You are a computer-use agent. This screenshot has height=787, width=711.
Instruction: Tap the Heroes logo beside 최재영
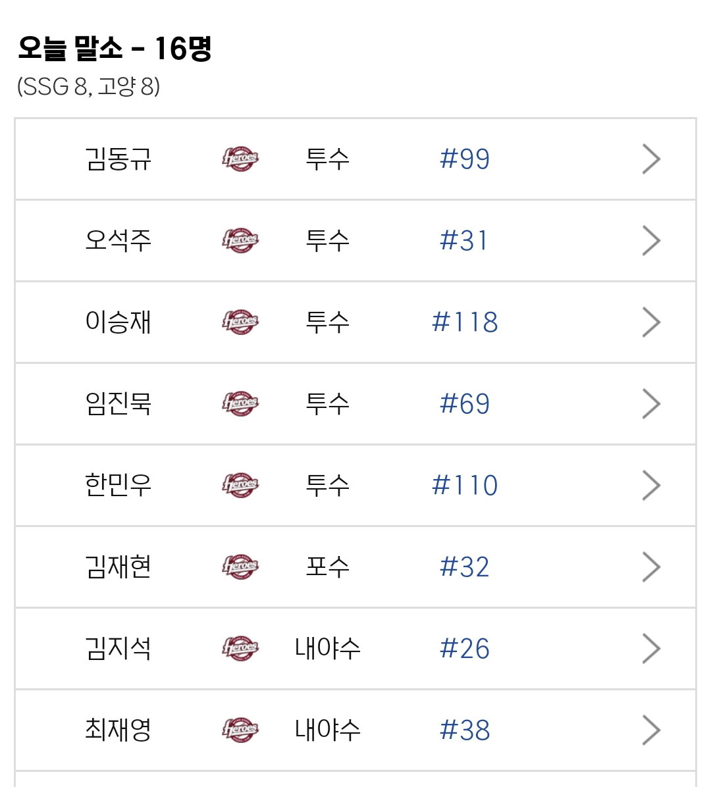(240, 730)
